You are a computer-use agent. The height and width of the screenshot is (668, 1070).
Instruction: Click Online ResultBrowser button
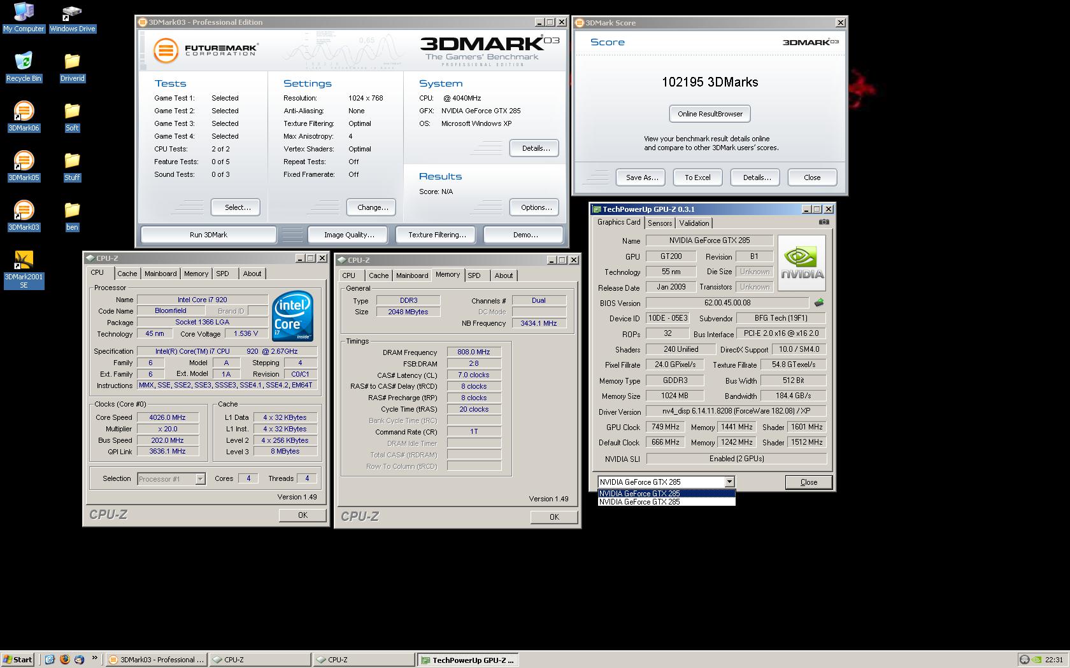[710, 114]
